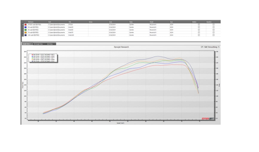Screen dimensions: 259x152
Task: Select the Graph View tab
Action: pyautogui.click(x=27, y=44)
